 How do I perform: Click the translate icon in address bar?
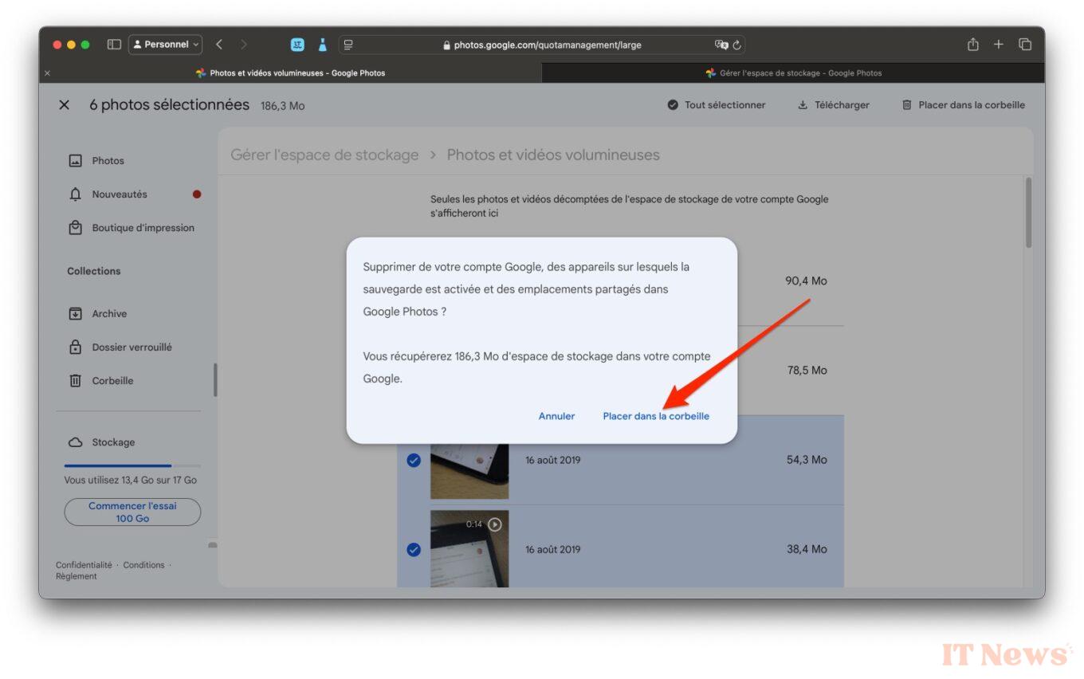pyautogui.click(x=721, y=45)
